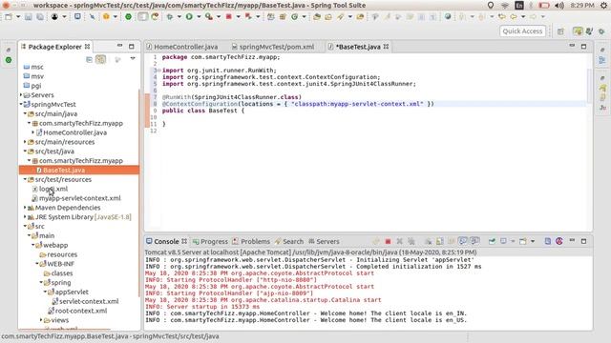The height and width of the screenshot is (343, 611).
Task: Click the Debug bug toolbar icon
Action: pos(170,17)
